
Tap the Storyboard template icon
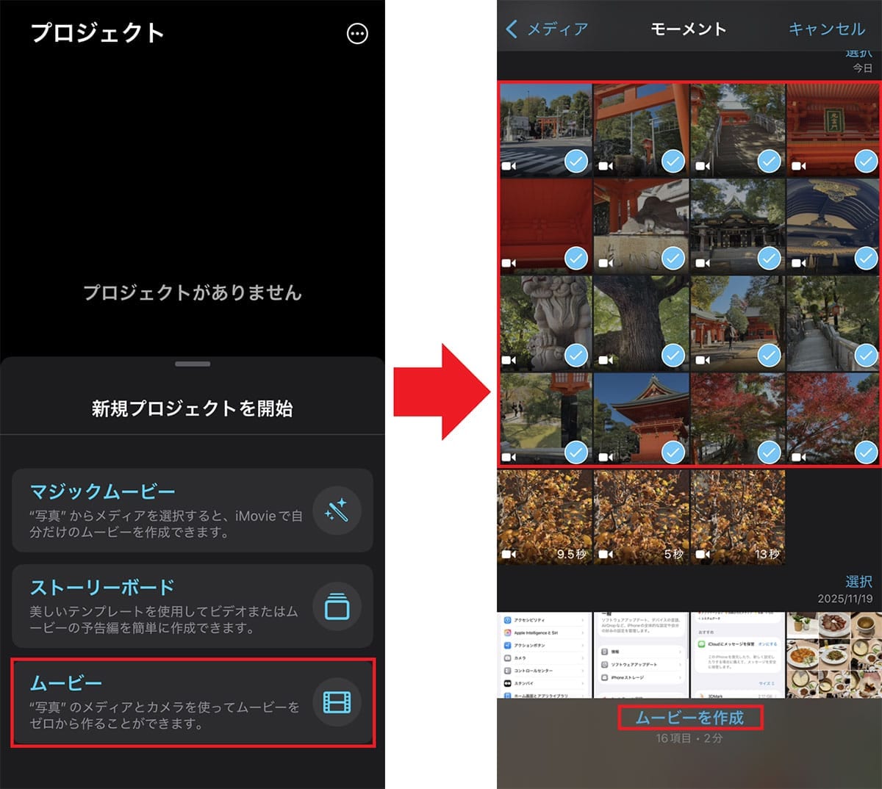337,606
